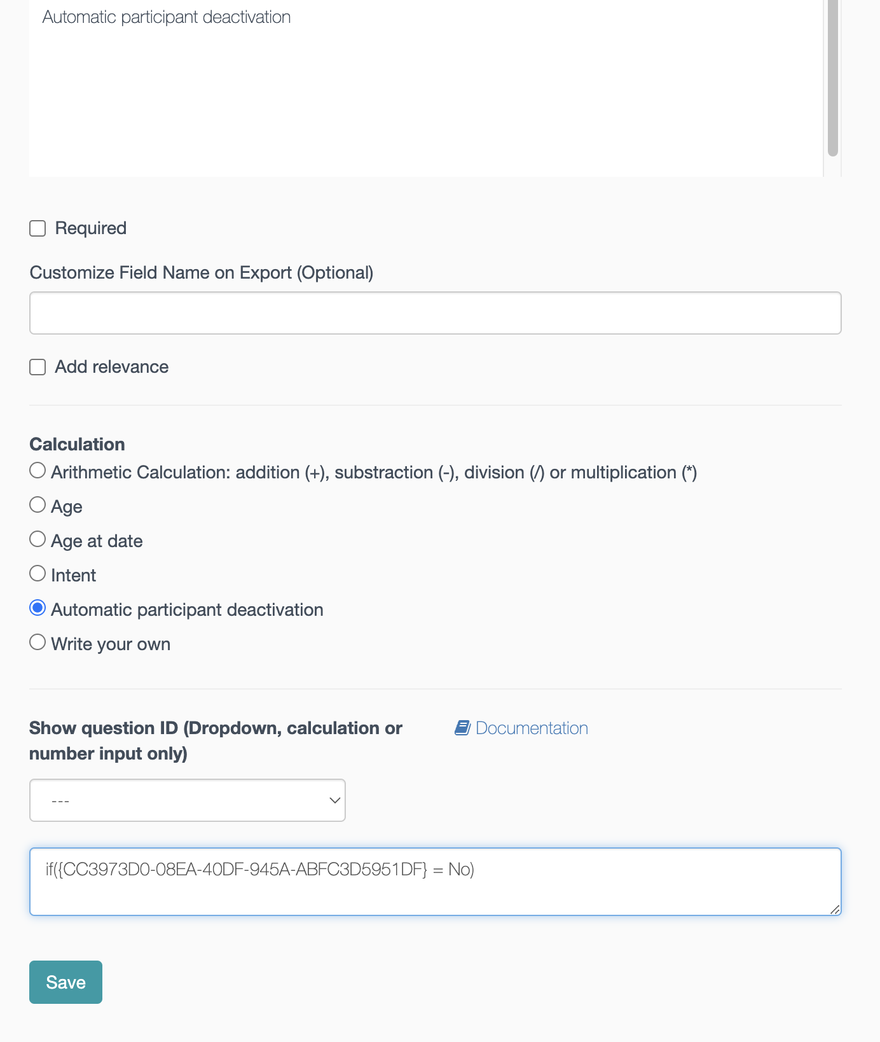This screenshot has height=1042, width=880.
Task: Open the Show question ID dropdown
Action: [x=187, y=800]
